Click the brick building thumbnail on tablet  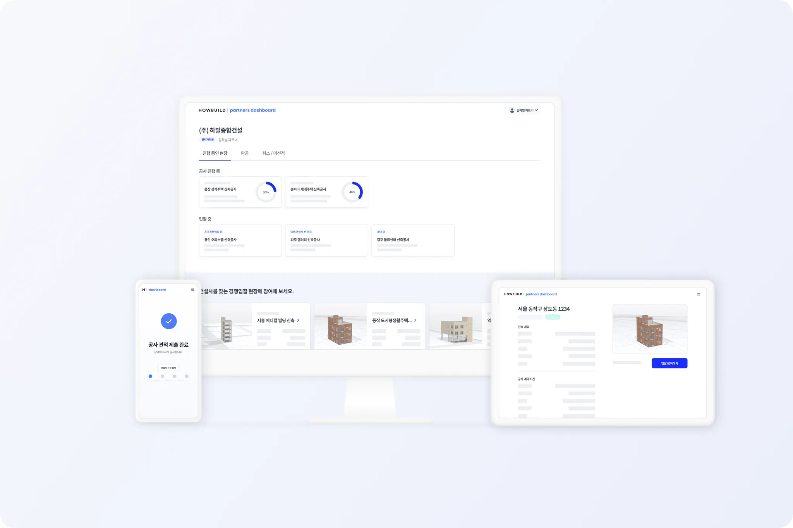click(650, 329)
